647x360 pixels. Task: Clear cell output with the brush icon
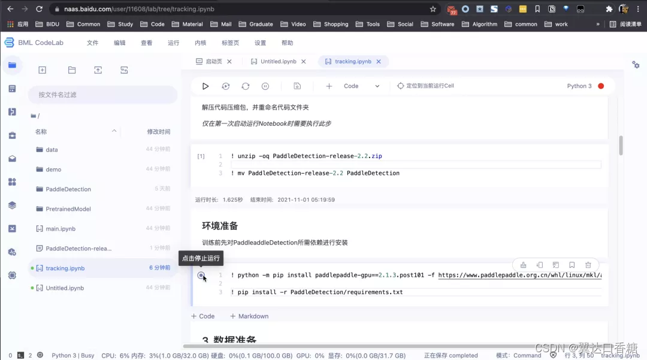523,264
